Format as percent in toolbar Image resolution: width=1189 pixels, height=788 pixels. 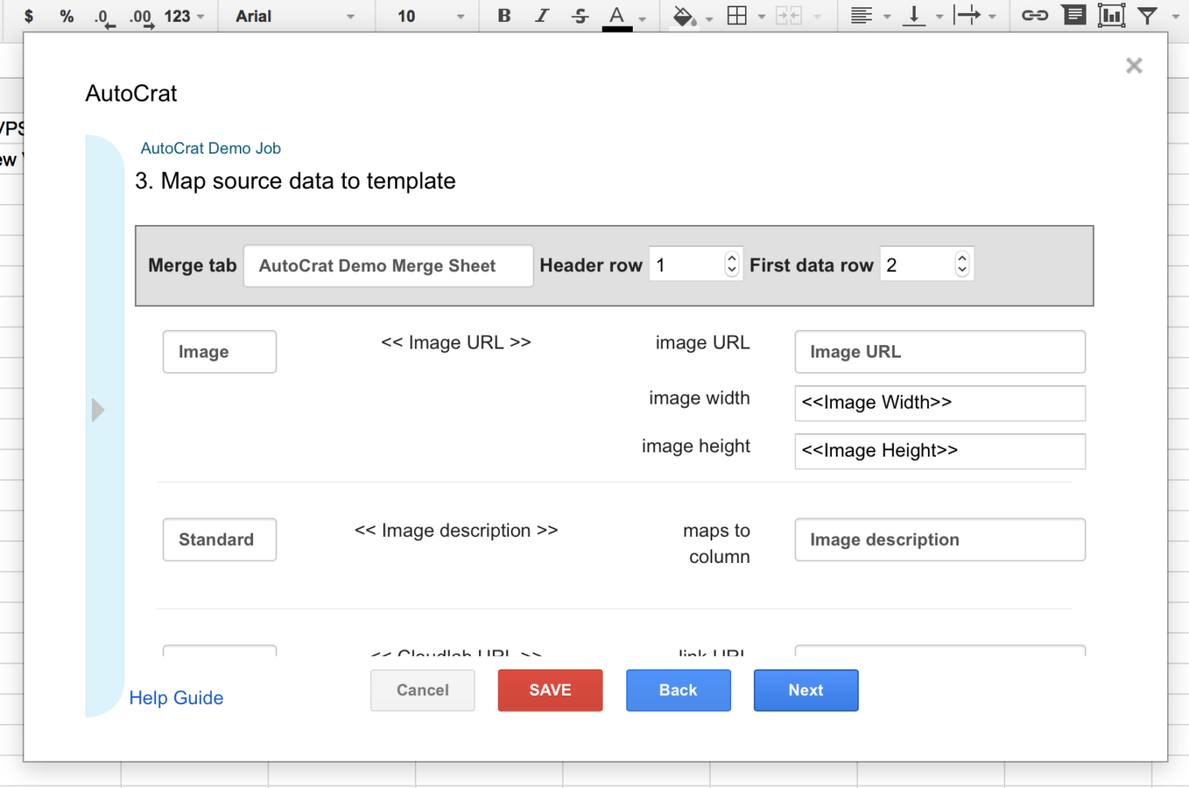point(67,15)
